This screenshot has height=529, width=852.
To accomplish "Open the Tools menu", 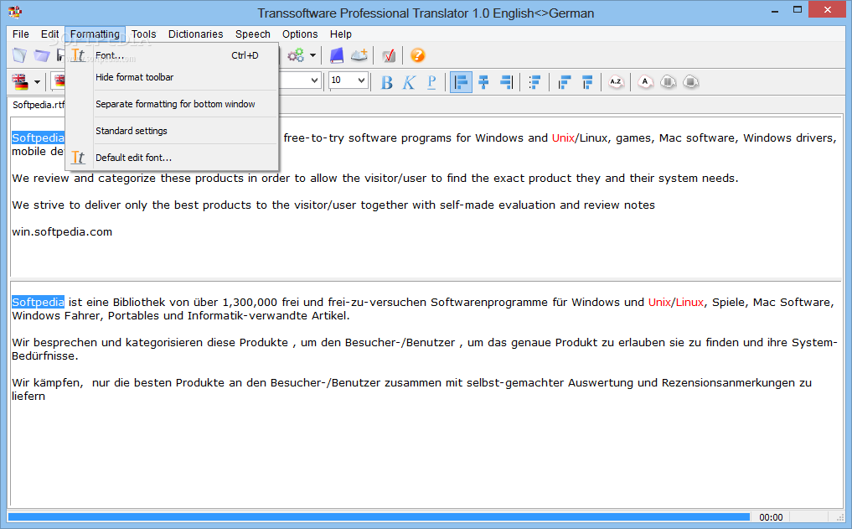I will pos(143,34).
